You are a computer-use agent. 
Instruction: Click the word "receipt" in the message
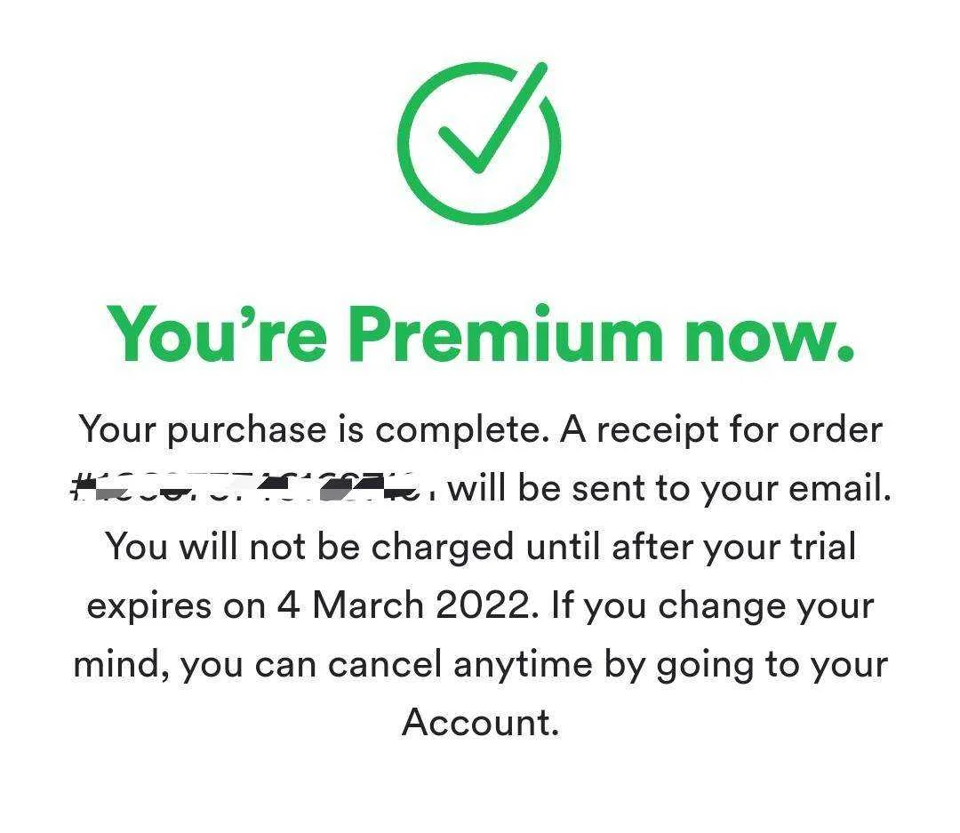(657, 430)
